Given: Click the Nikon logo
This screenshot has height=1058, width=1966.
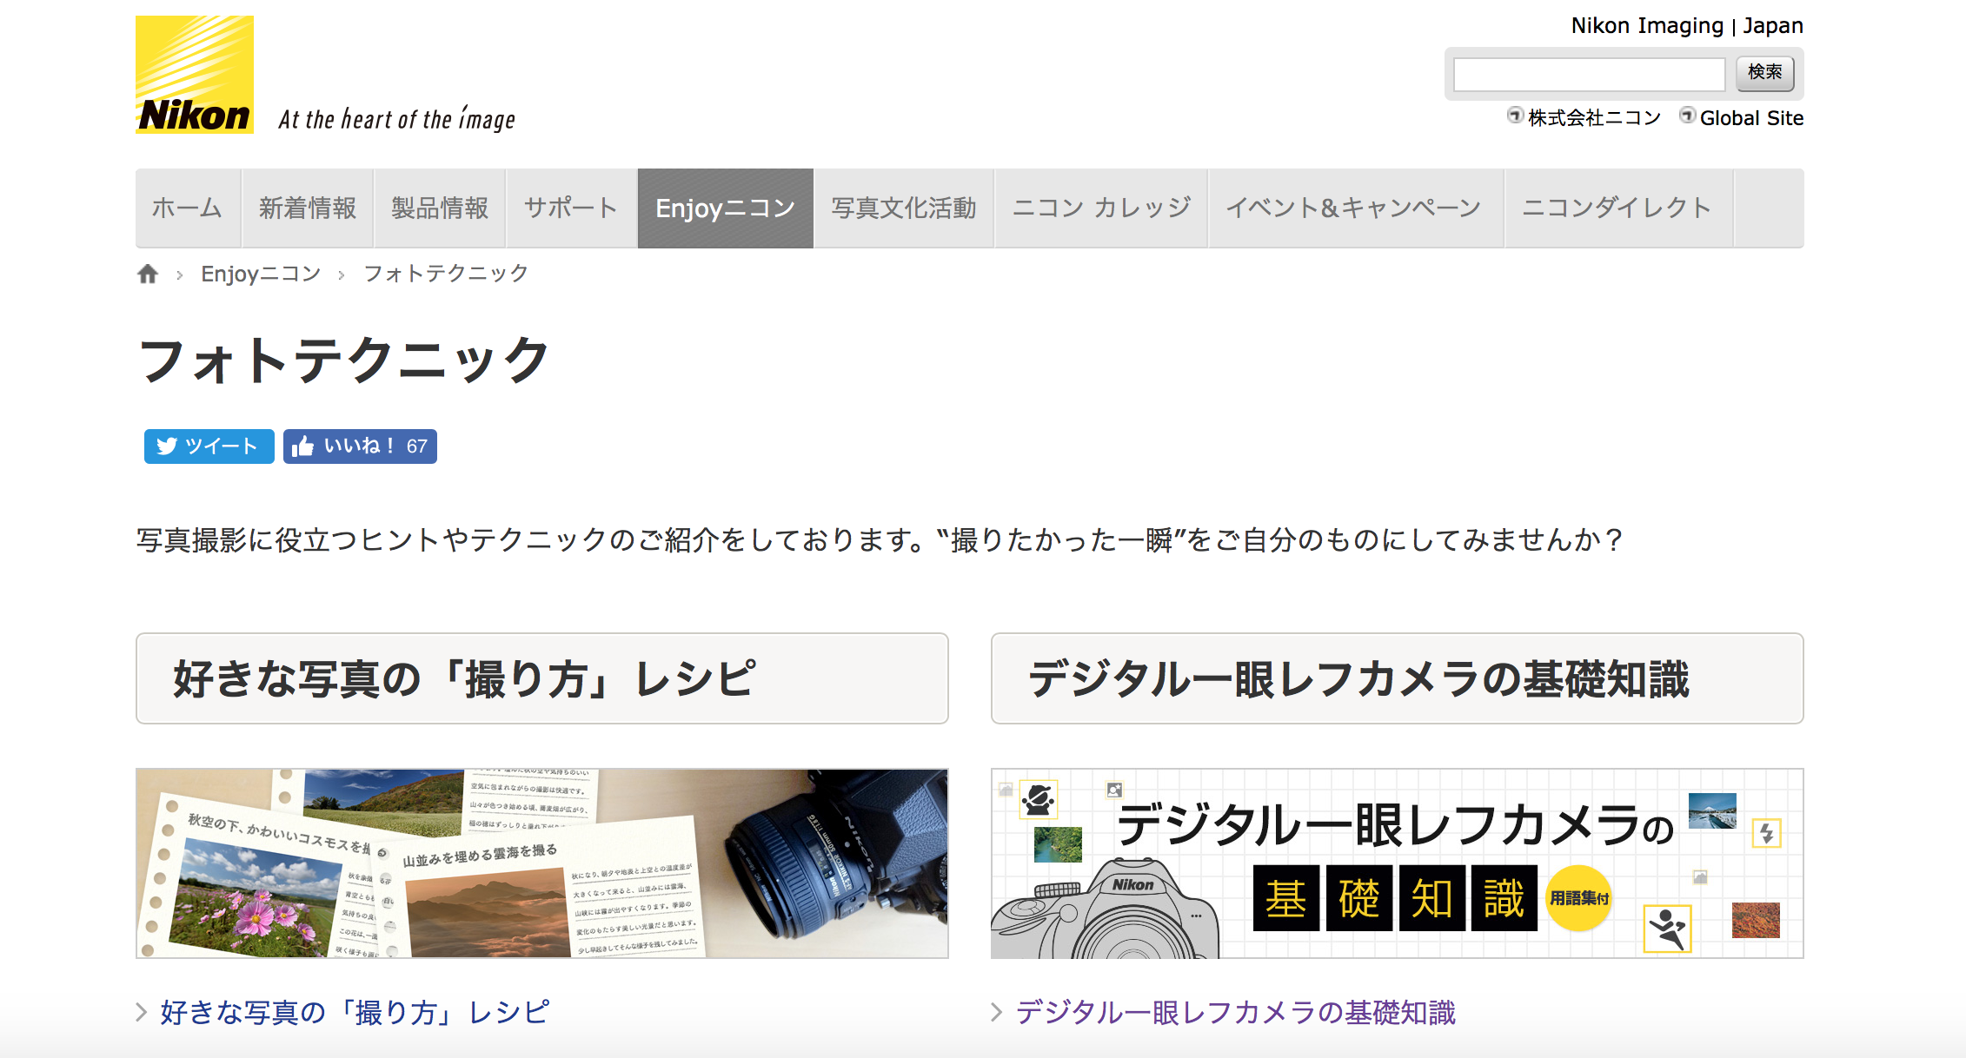Looking at the screenshot, I should click(x=195, y=75).
